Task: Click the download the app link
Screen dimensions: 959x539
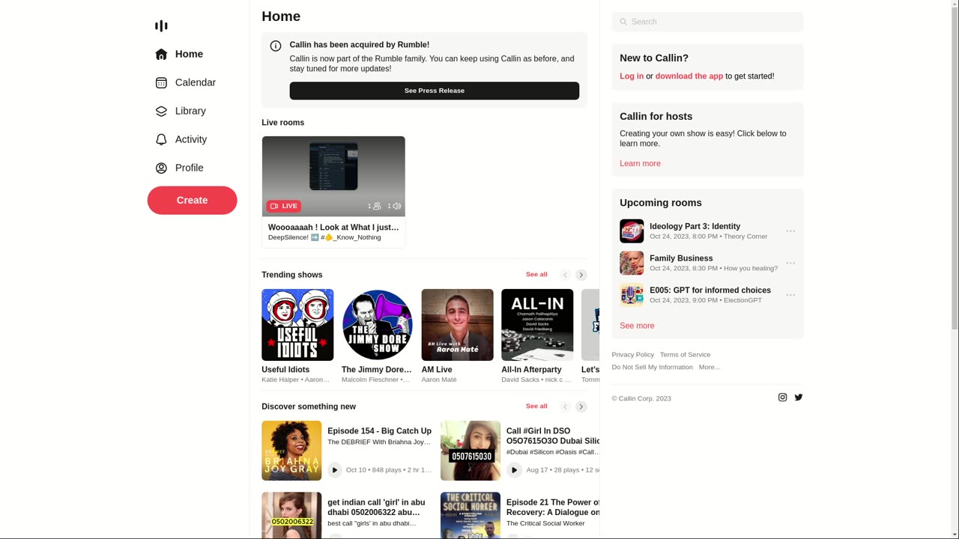Action: coord(689,76)
